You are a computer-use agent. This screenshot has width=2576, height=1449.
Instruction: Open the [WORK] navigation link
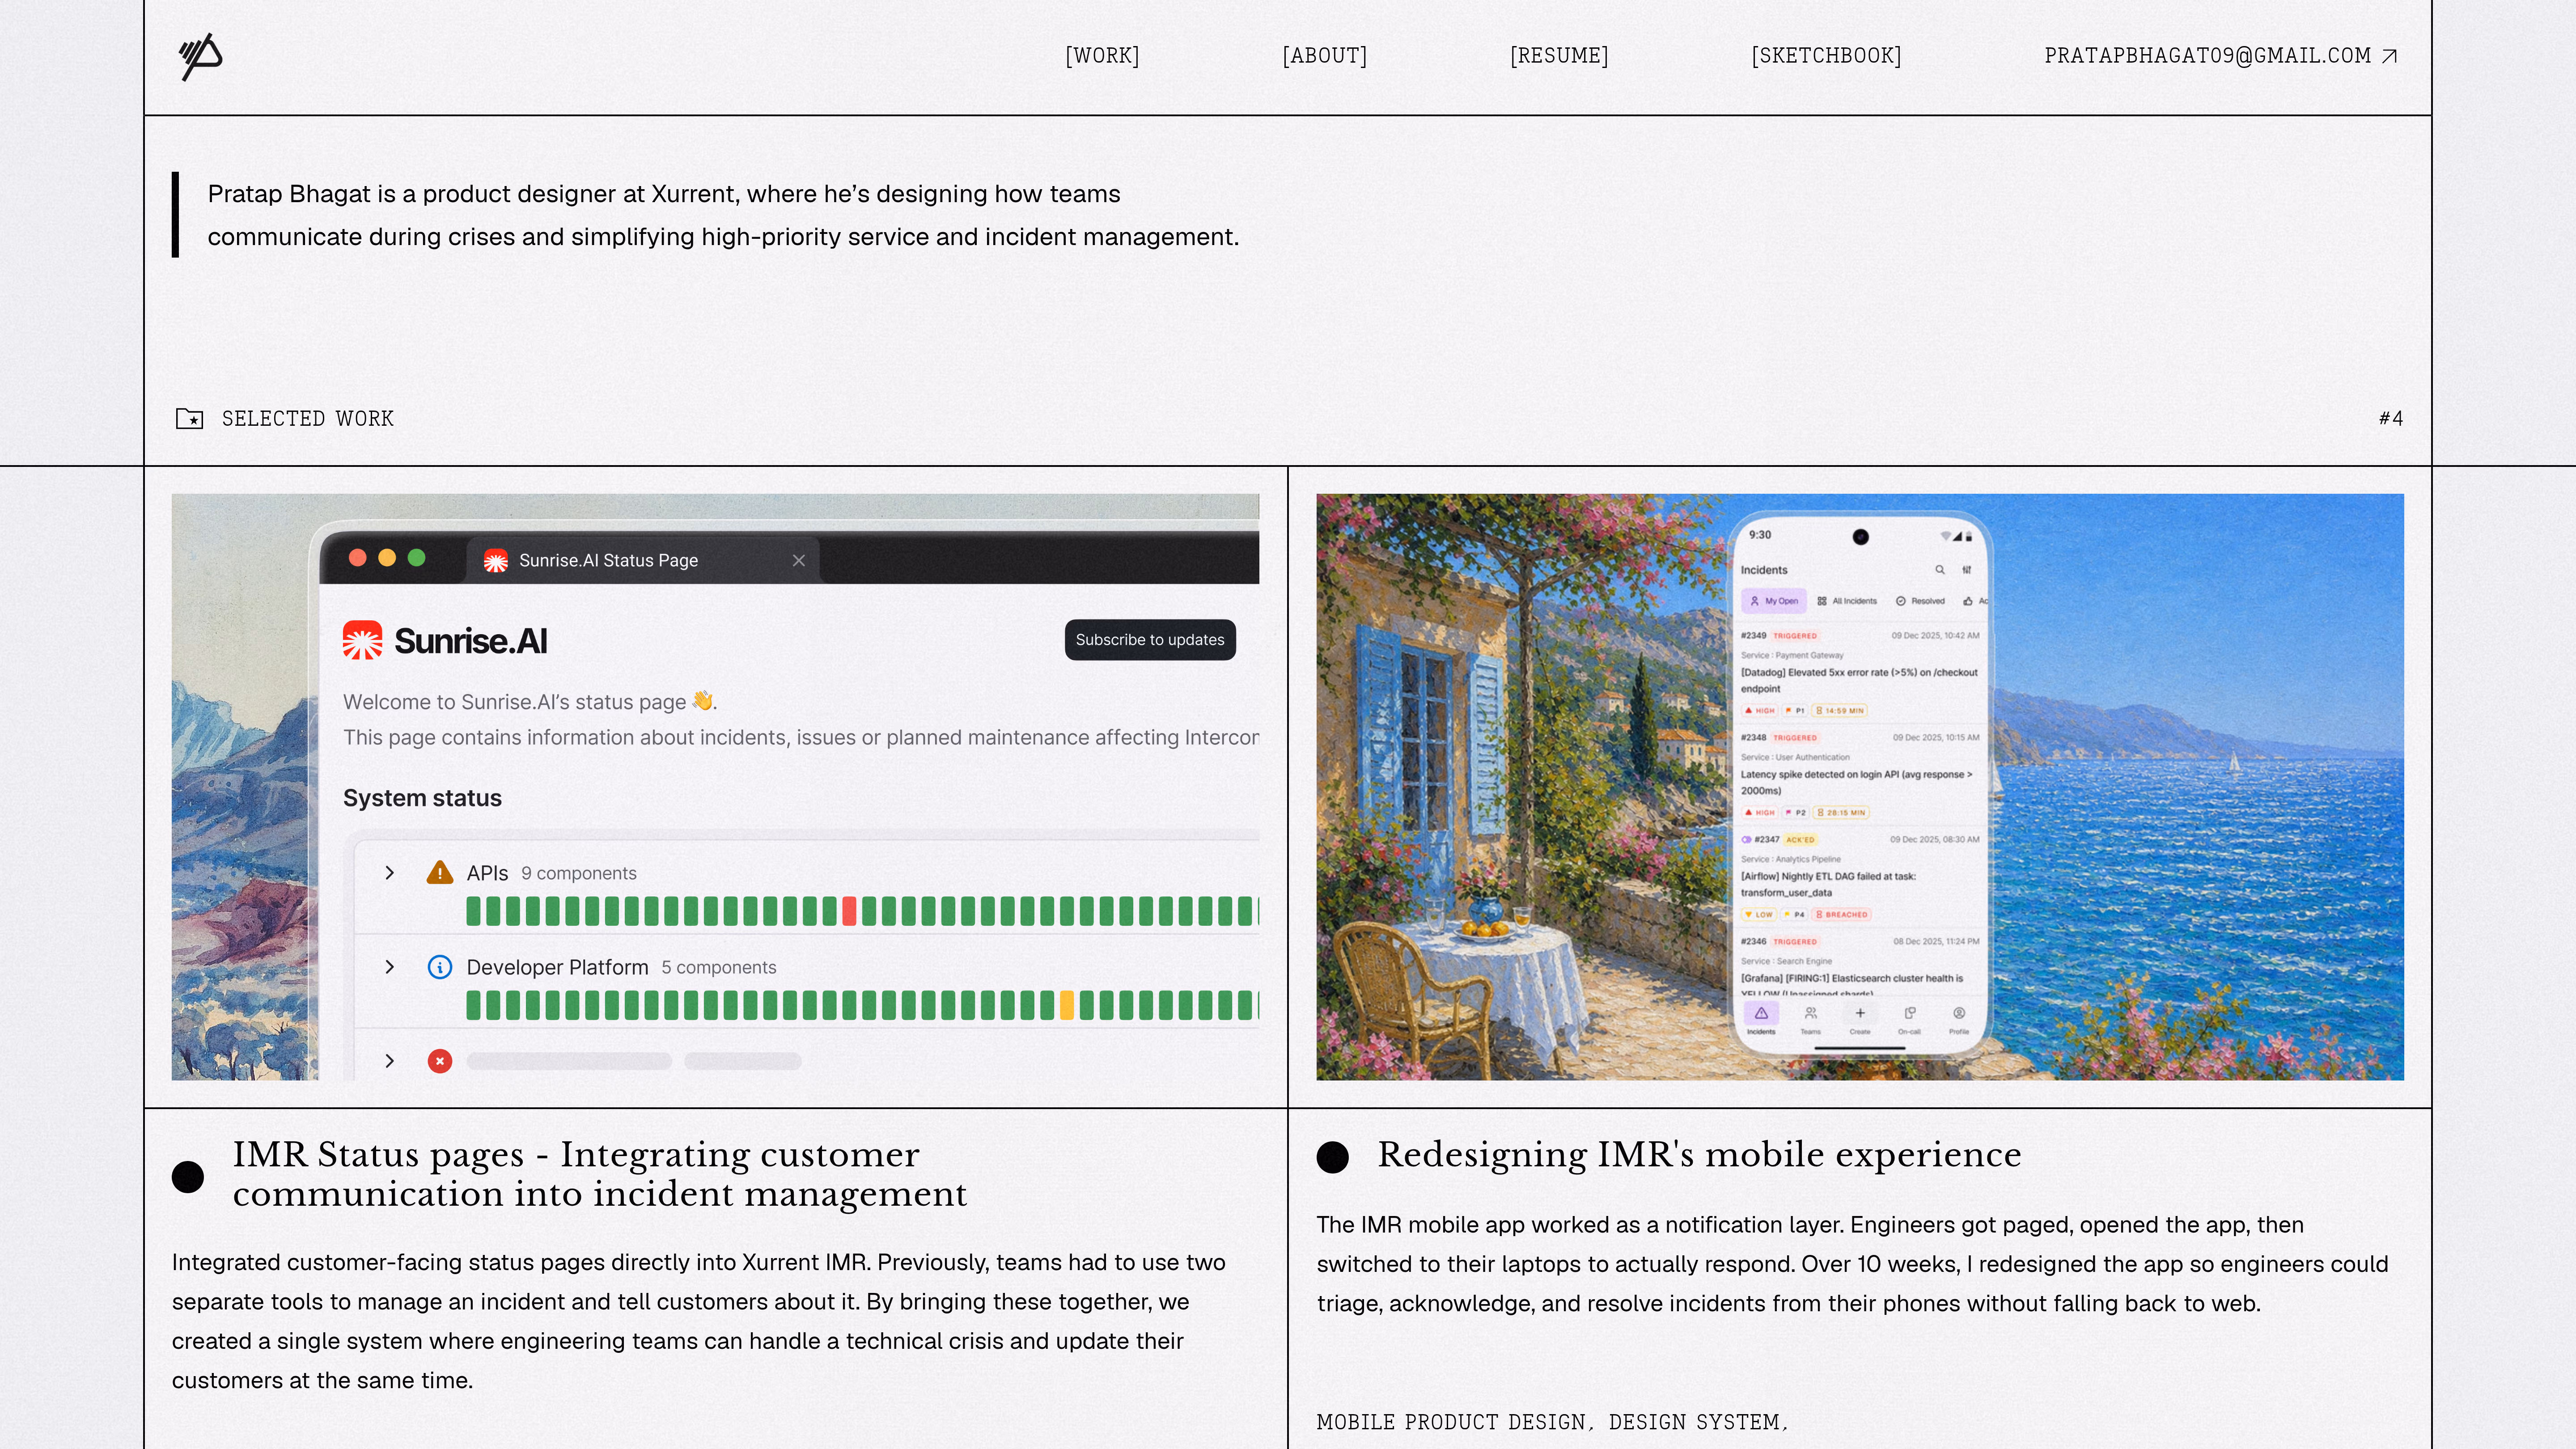pos(1102,56)
